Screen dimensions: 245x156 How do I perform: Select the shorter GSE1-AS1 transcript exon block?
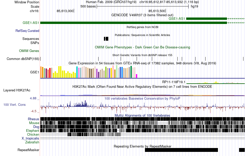(207, 19)
